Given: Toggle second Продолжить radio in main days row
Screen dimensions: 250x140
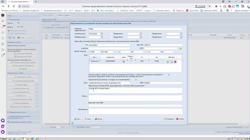Looking at the screenshot, I should pos(150,34).
